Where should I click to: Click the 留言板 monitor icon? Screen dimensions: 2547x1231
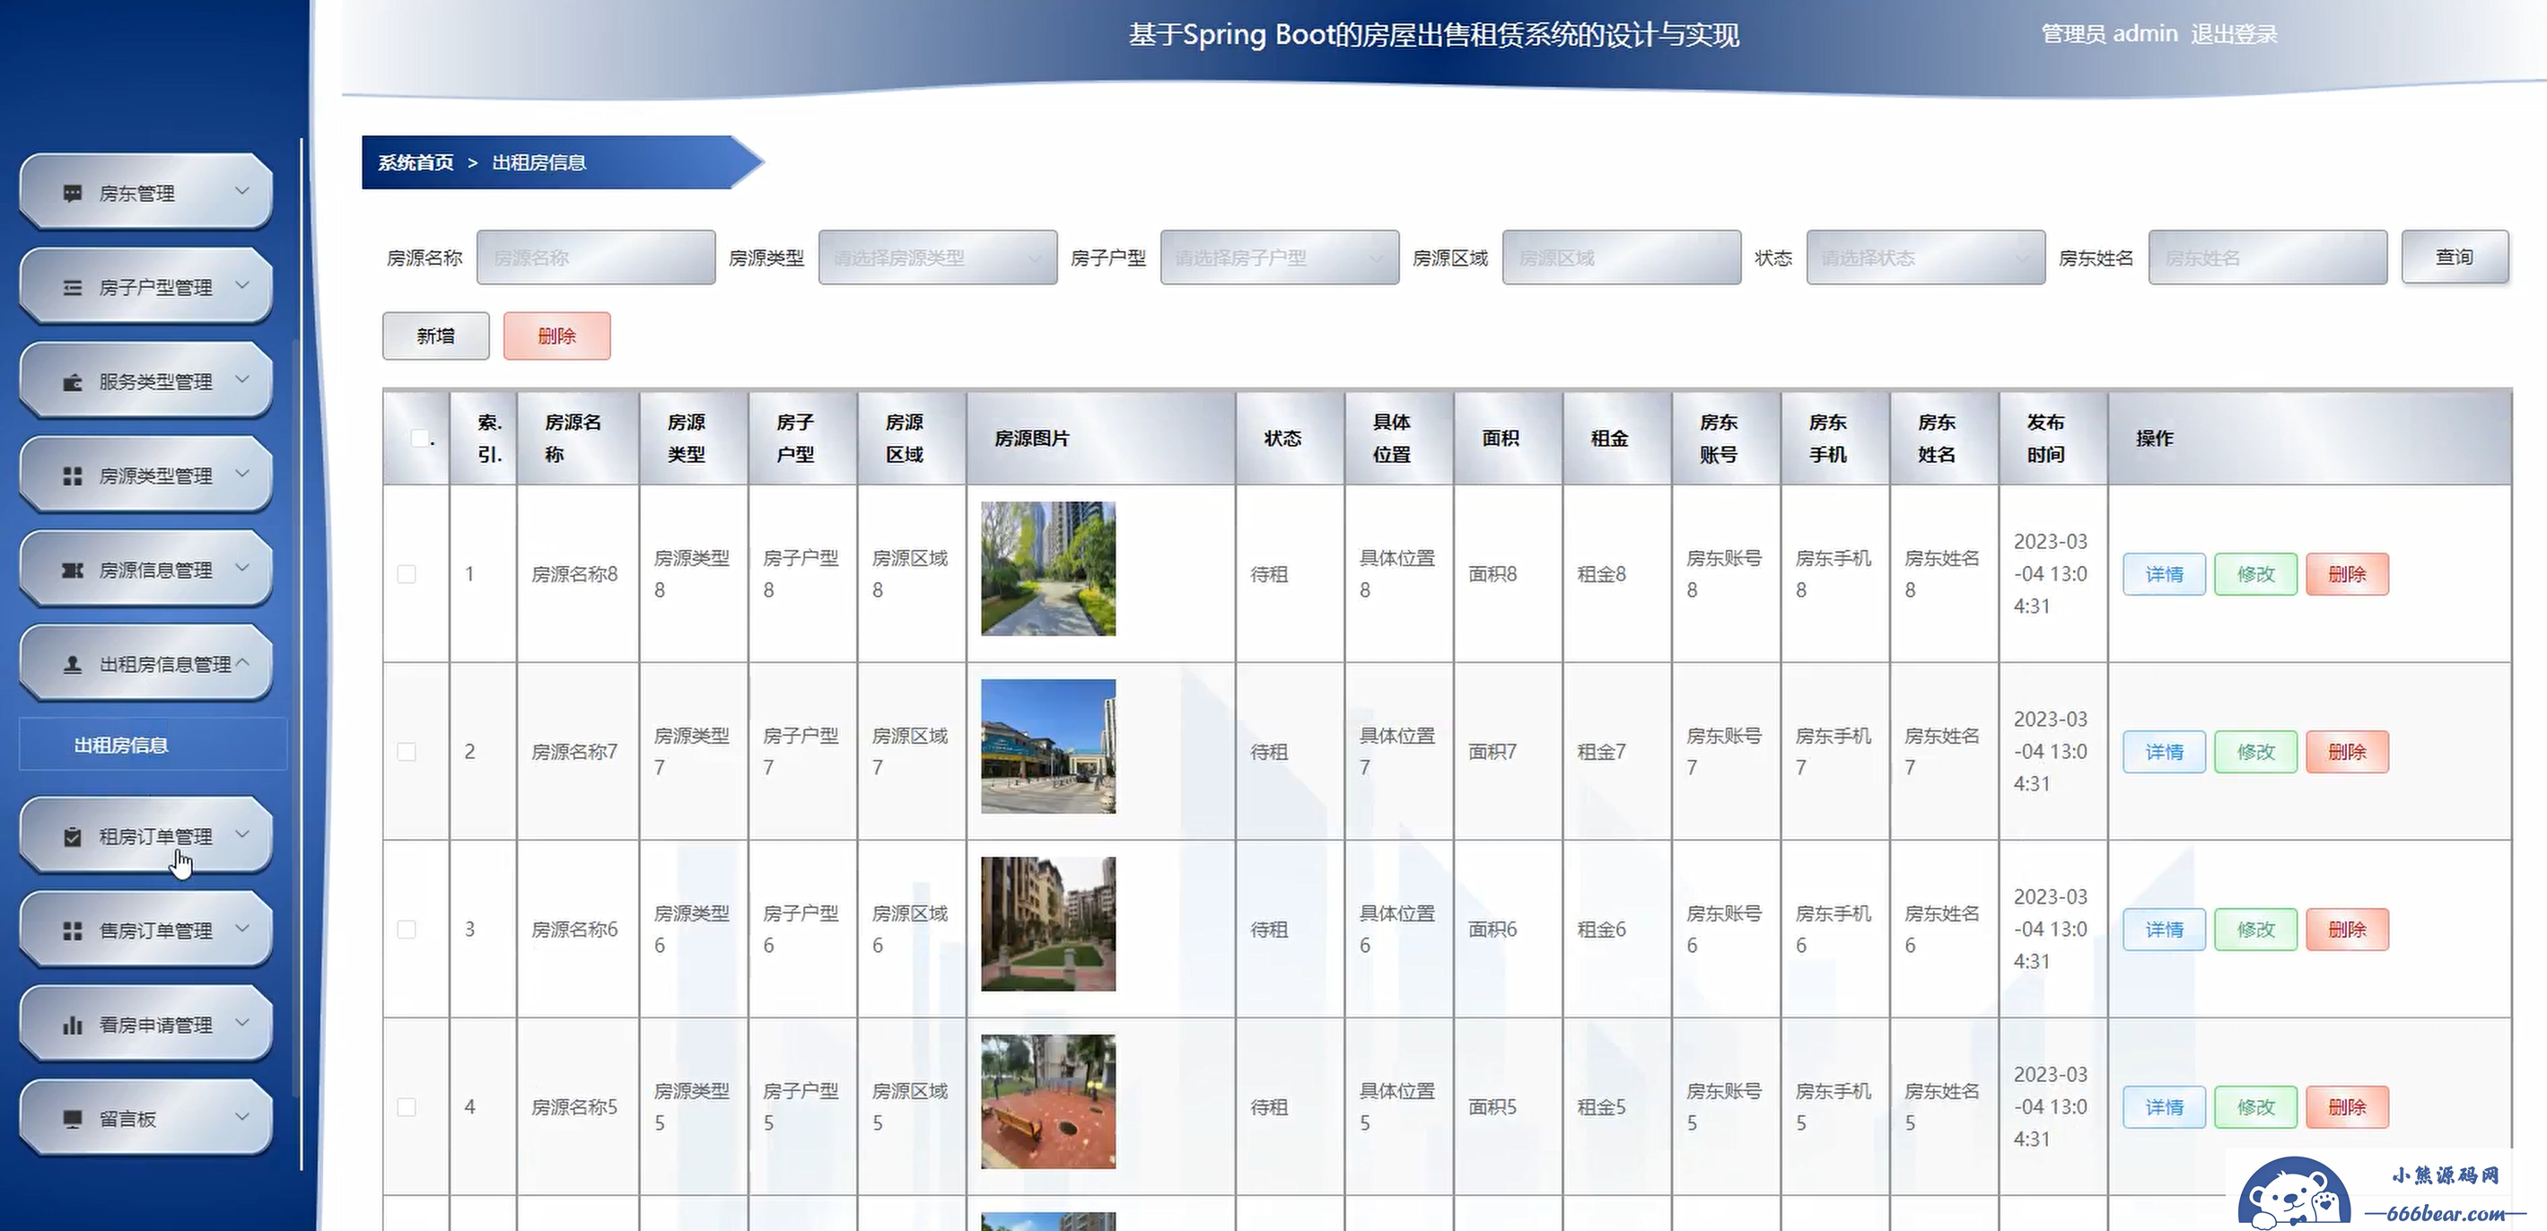pos(72,1119)
